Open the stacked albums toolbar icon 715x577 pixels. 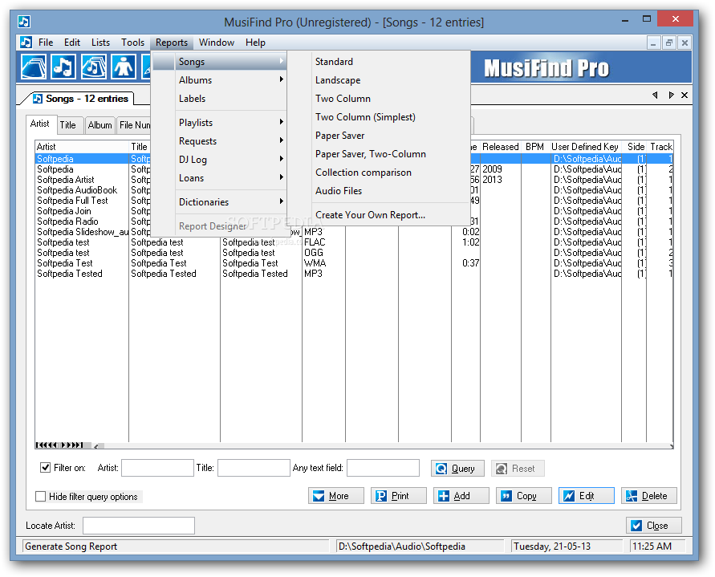(33, 67)
